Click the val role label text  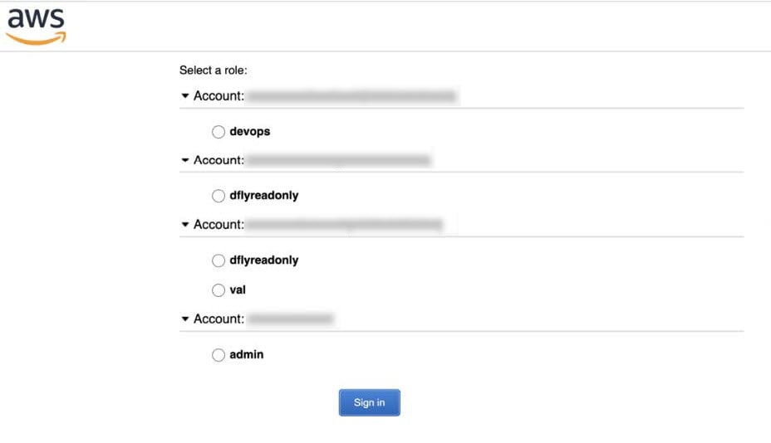point(238,290)
